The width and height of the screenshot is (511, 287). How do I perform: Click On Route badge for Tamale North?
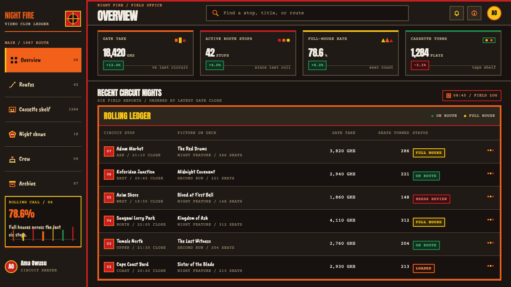click(426, 245)
